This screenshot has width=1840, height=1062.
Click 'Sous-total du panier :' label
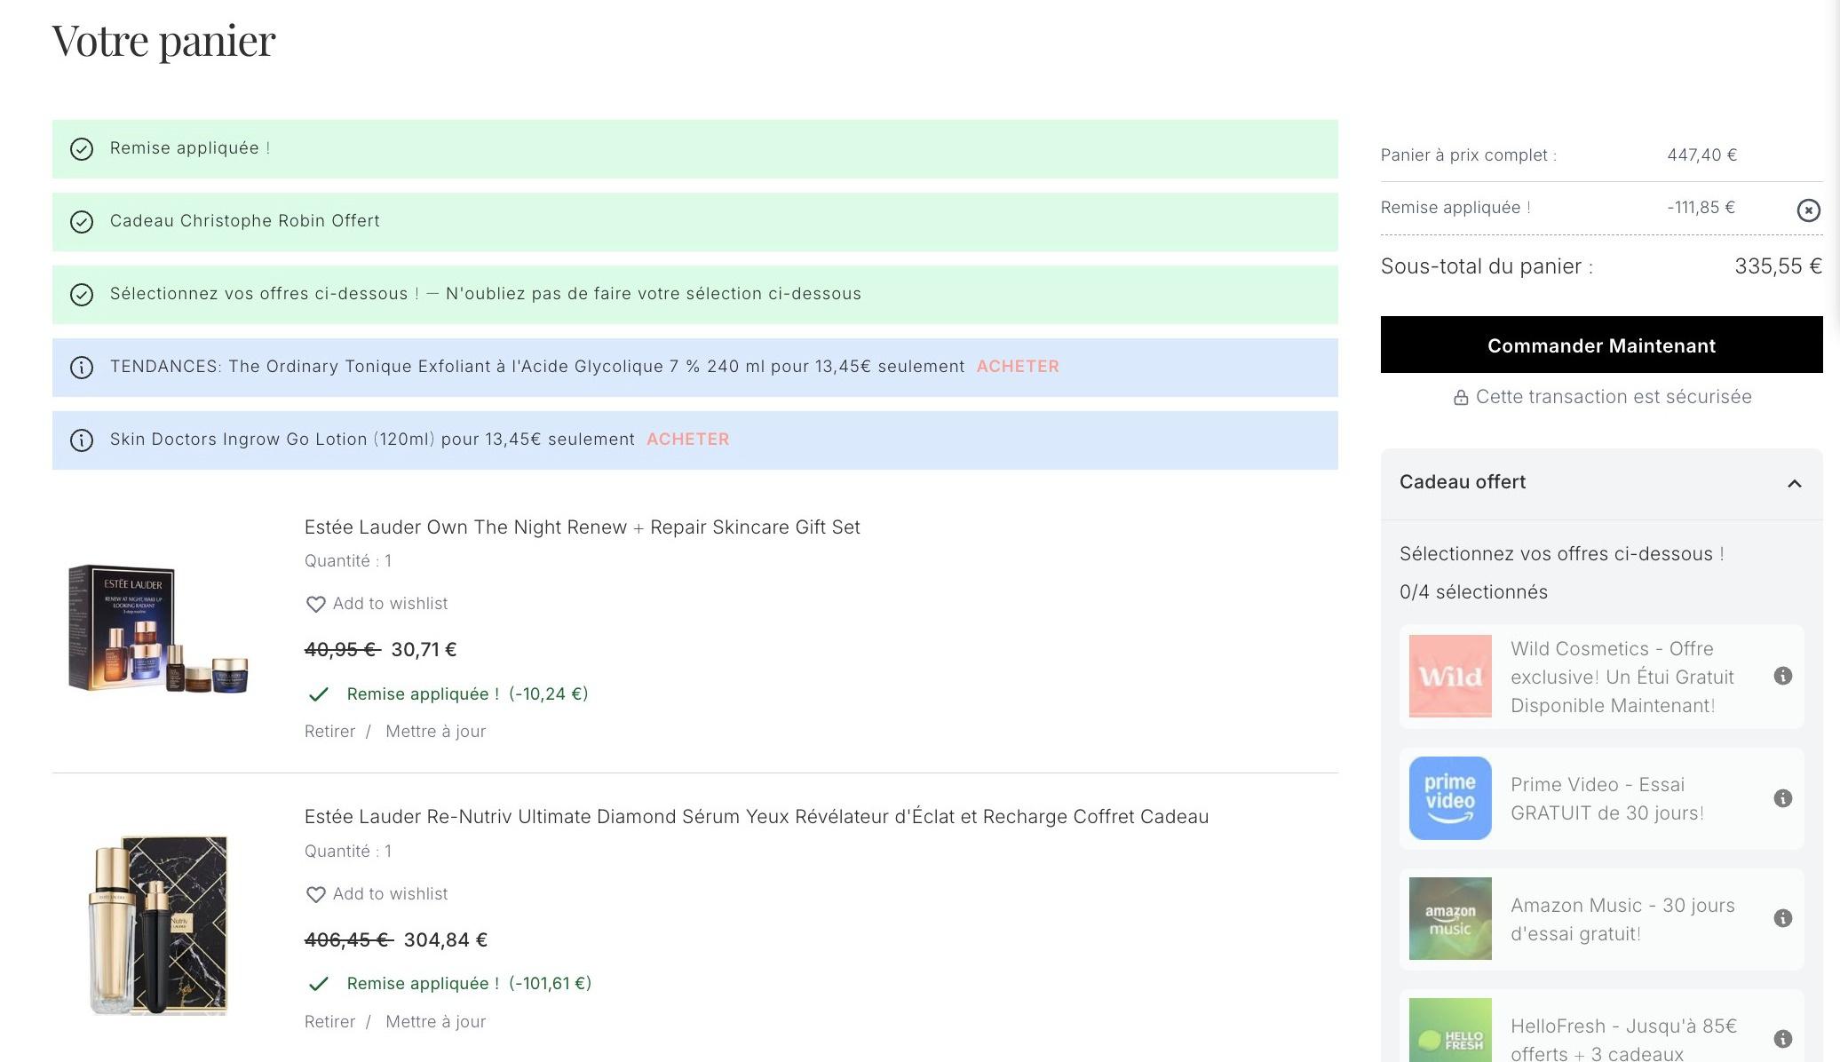click(x=1487, y=266)
